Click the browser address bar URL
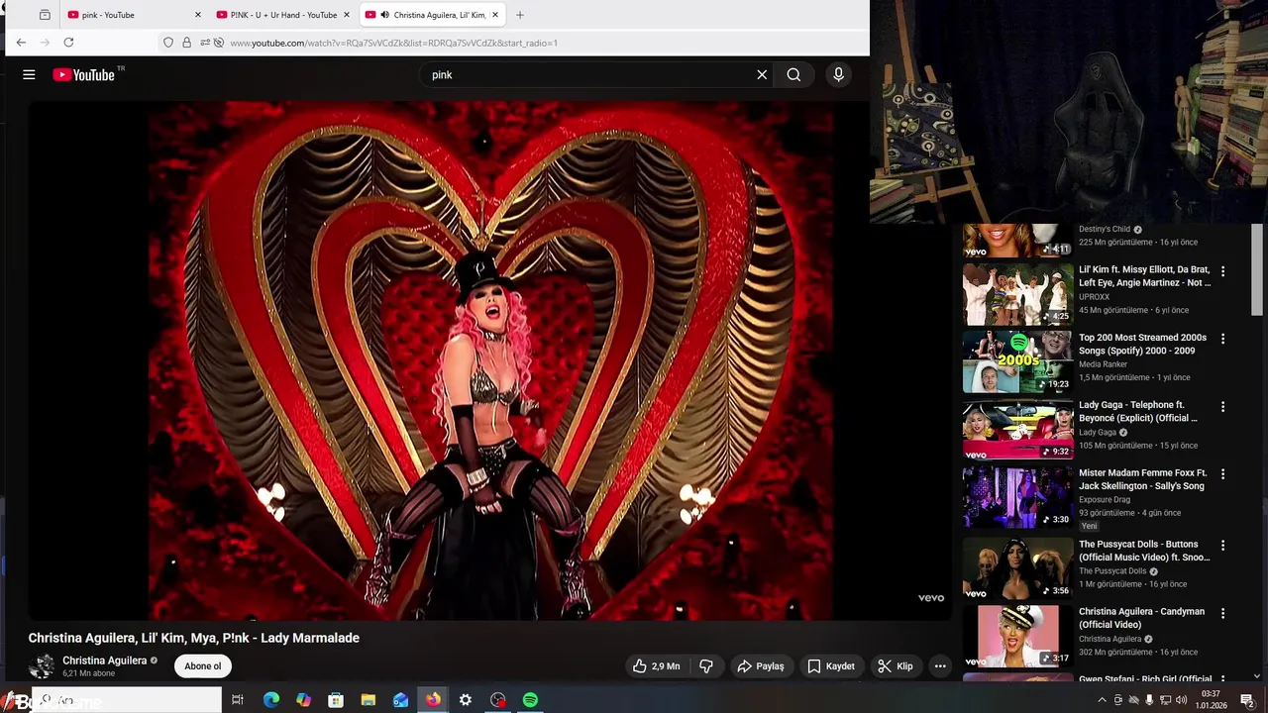This screenshot has width=1268, height=713. coord(394,43)
